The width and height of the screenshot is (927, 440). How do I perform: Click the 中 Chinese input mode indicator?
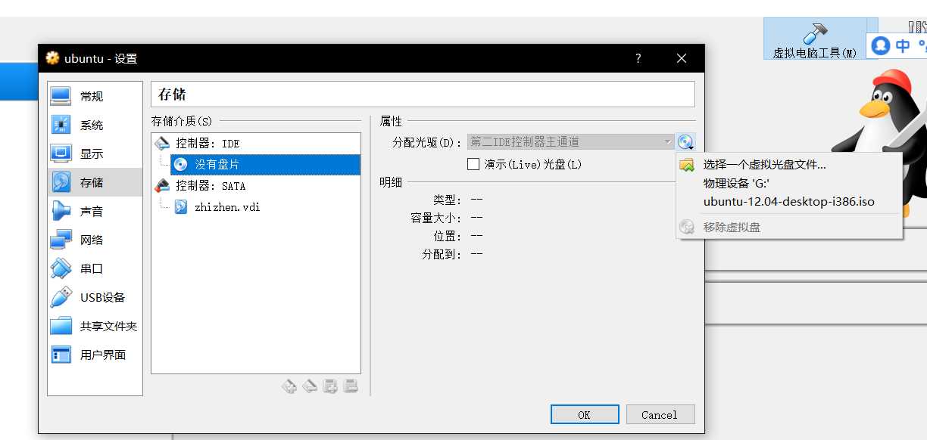click(903, 45)
